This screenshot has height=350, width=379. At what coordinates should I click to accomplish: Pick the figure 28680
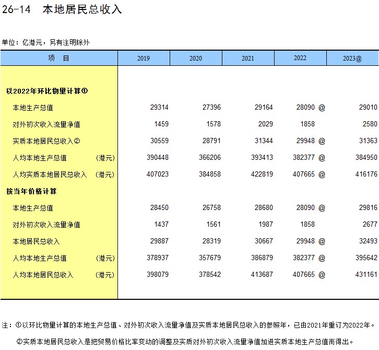(264, 208)
